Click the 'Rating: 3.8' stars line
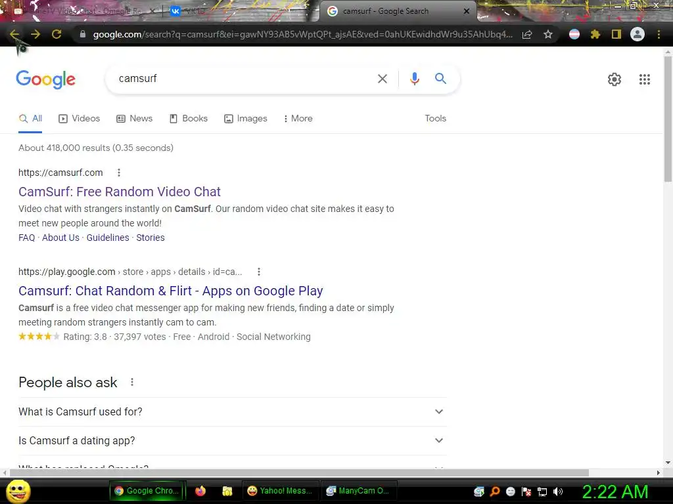This screenshot has height=504, width=673. click(164, 337)
